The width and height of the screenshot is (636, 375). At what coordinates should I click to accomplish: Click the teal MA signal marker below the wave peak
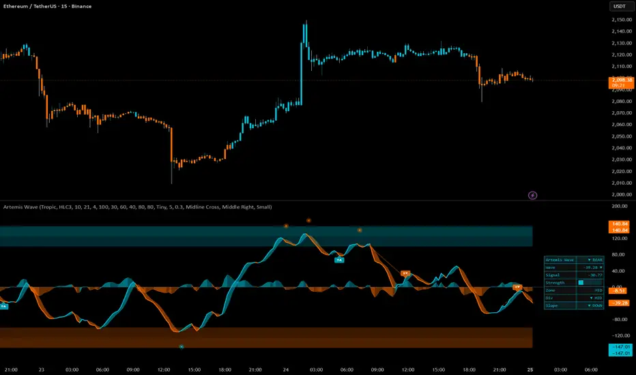pyautogui.click(x=339, y=260)
